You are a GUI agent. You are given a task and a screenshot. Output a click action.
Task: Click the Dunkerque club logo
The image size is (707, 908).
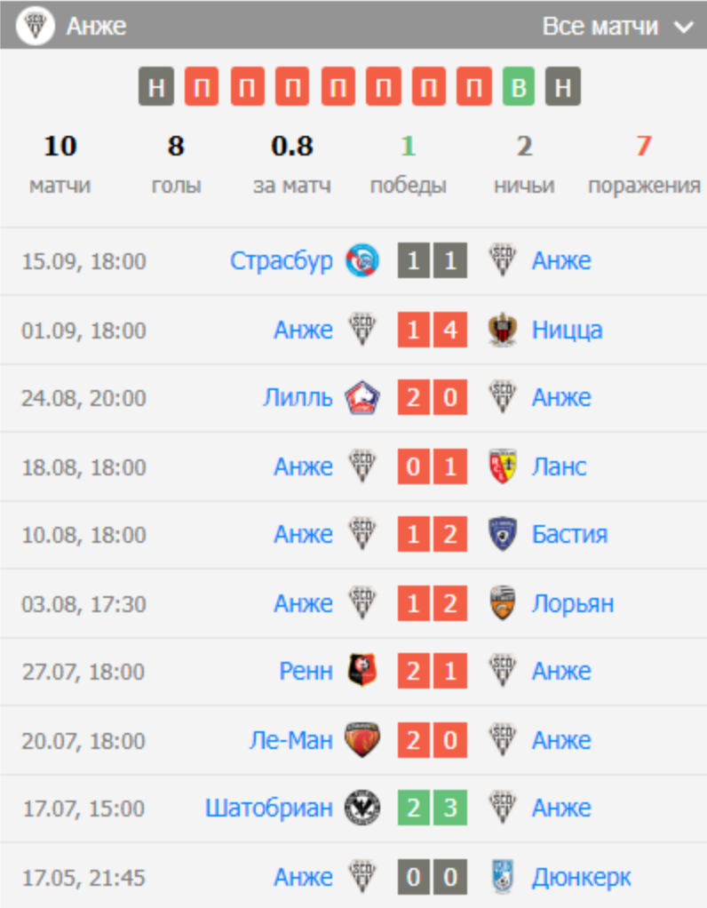click(504, 877)
